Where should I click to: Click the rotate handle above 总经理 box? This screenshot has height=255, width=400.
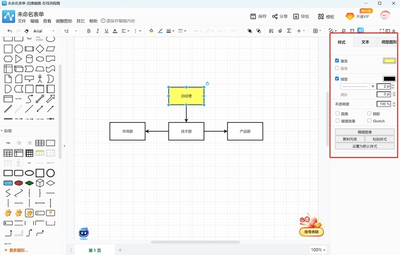point(207,84)
